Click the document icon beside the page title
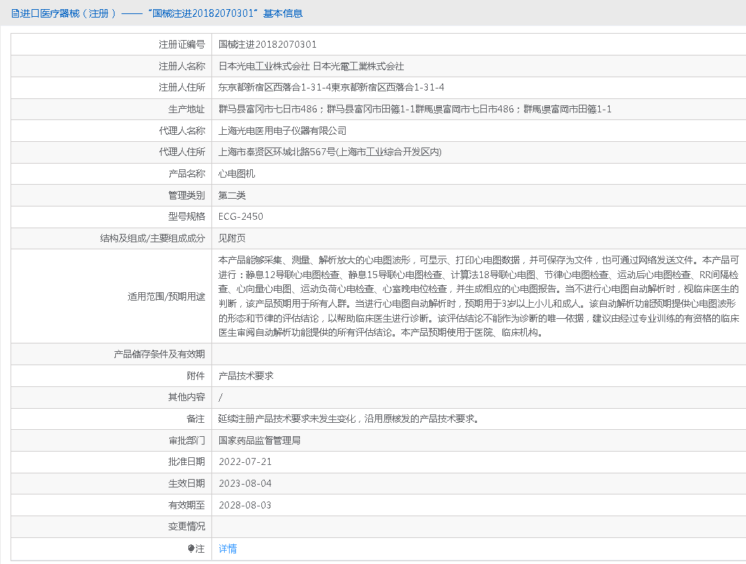Screen dimensions: 746x564 tap(15, 13)
